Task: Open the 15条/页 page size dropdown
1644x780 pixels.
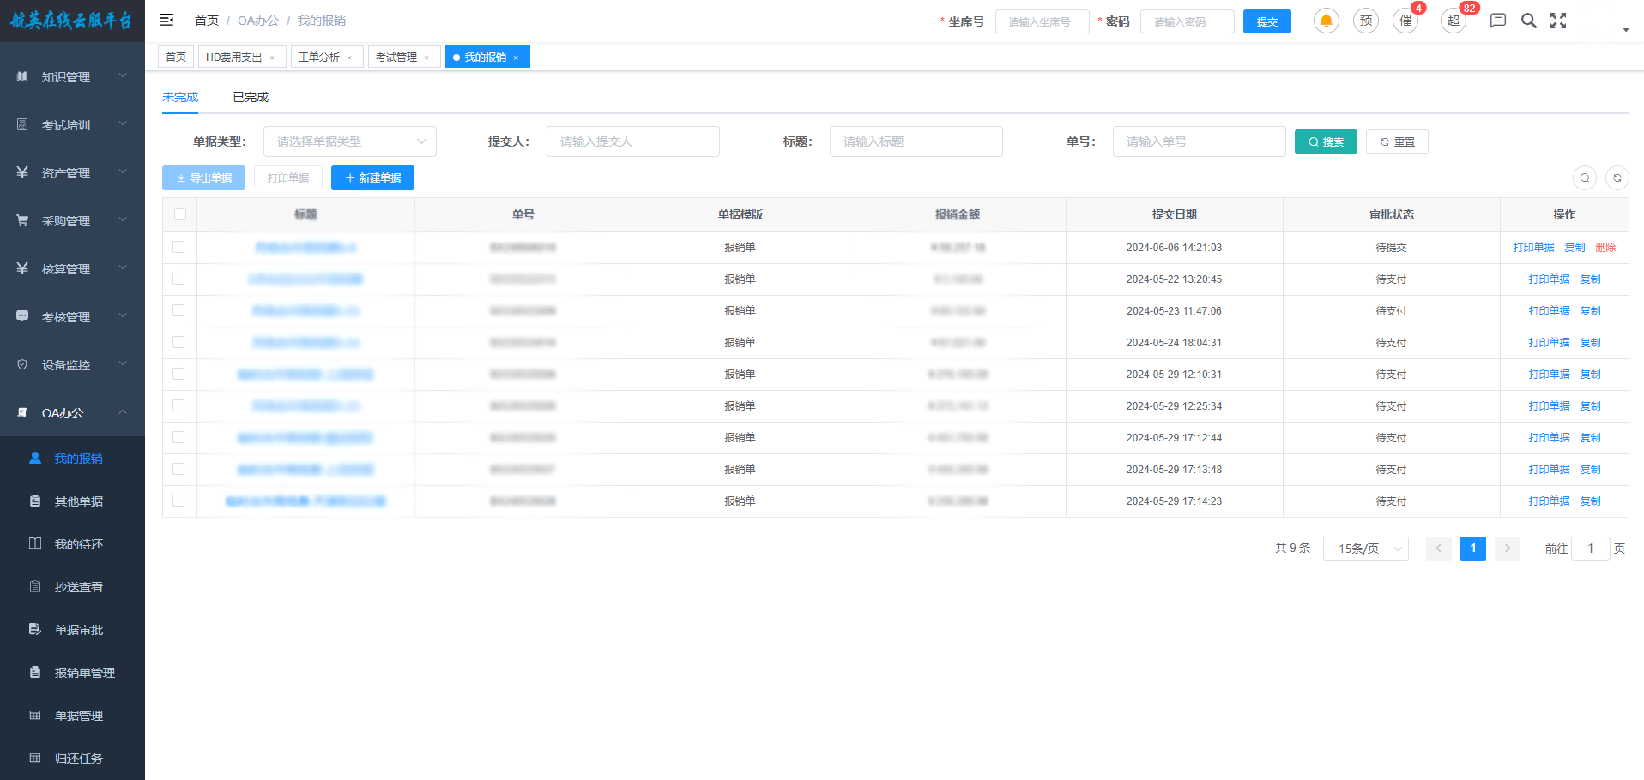Action: pyautogui.click(x=1365, y=549)
